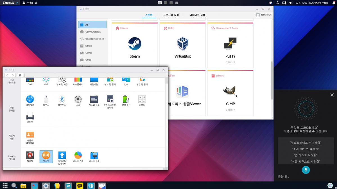Open the Steam app in store
This screenshot has height=189, width=337.
(x=135, y=44)
